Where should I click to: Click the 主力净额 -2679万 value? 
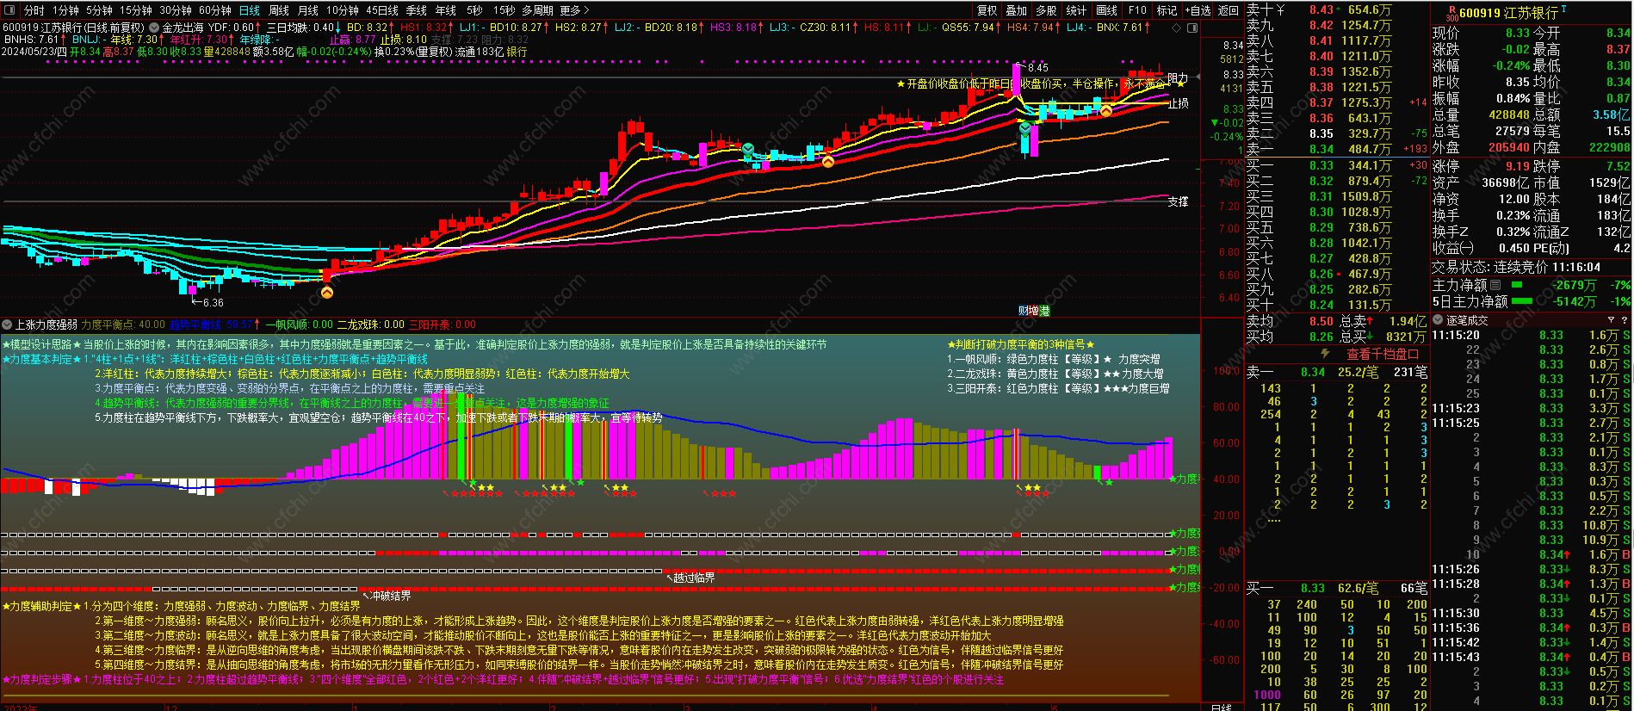pyautogui.click(x=1575, y=285)
